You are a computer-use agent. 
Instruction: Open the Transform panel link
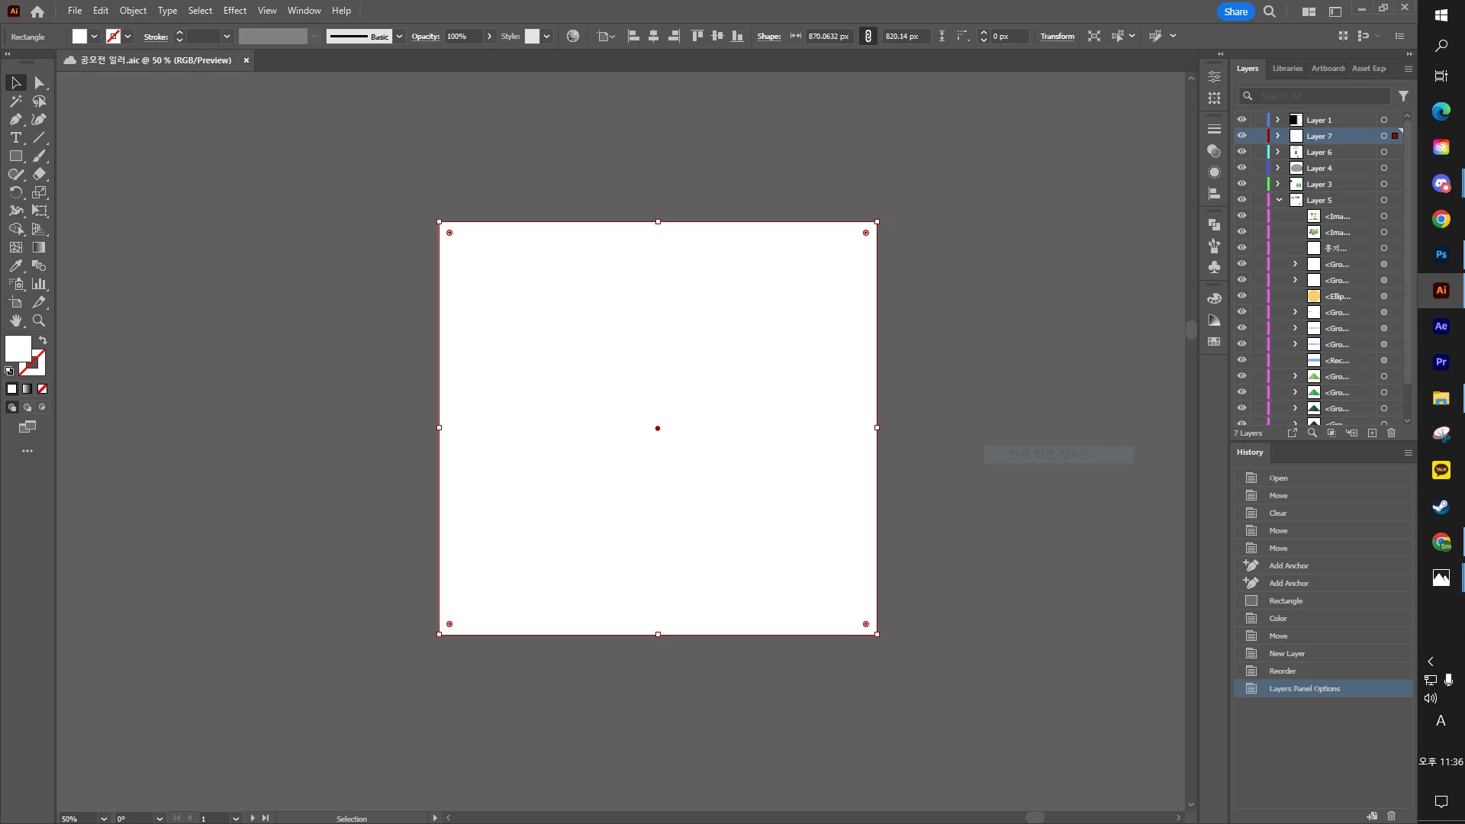pyautogui.click(x=1057, y=36)
